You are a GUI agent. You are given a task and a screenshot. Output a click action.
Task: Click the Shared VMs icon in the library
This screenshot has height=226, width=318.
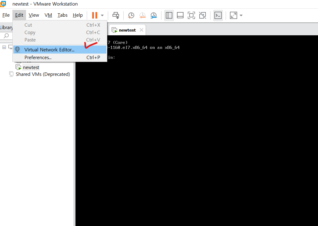(x=11, y=74)
